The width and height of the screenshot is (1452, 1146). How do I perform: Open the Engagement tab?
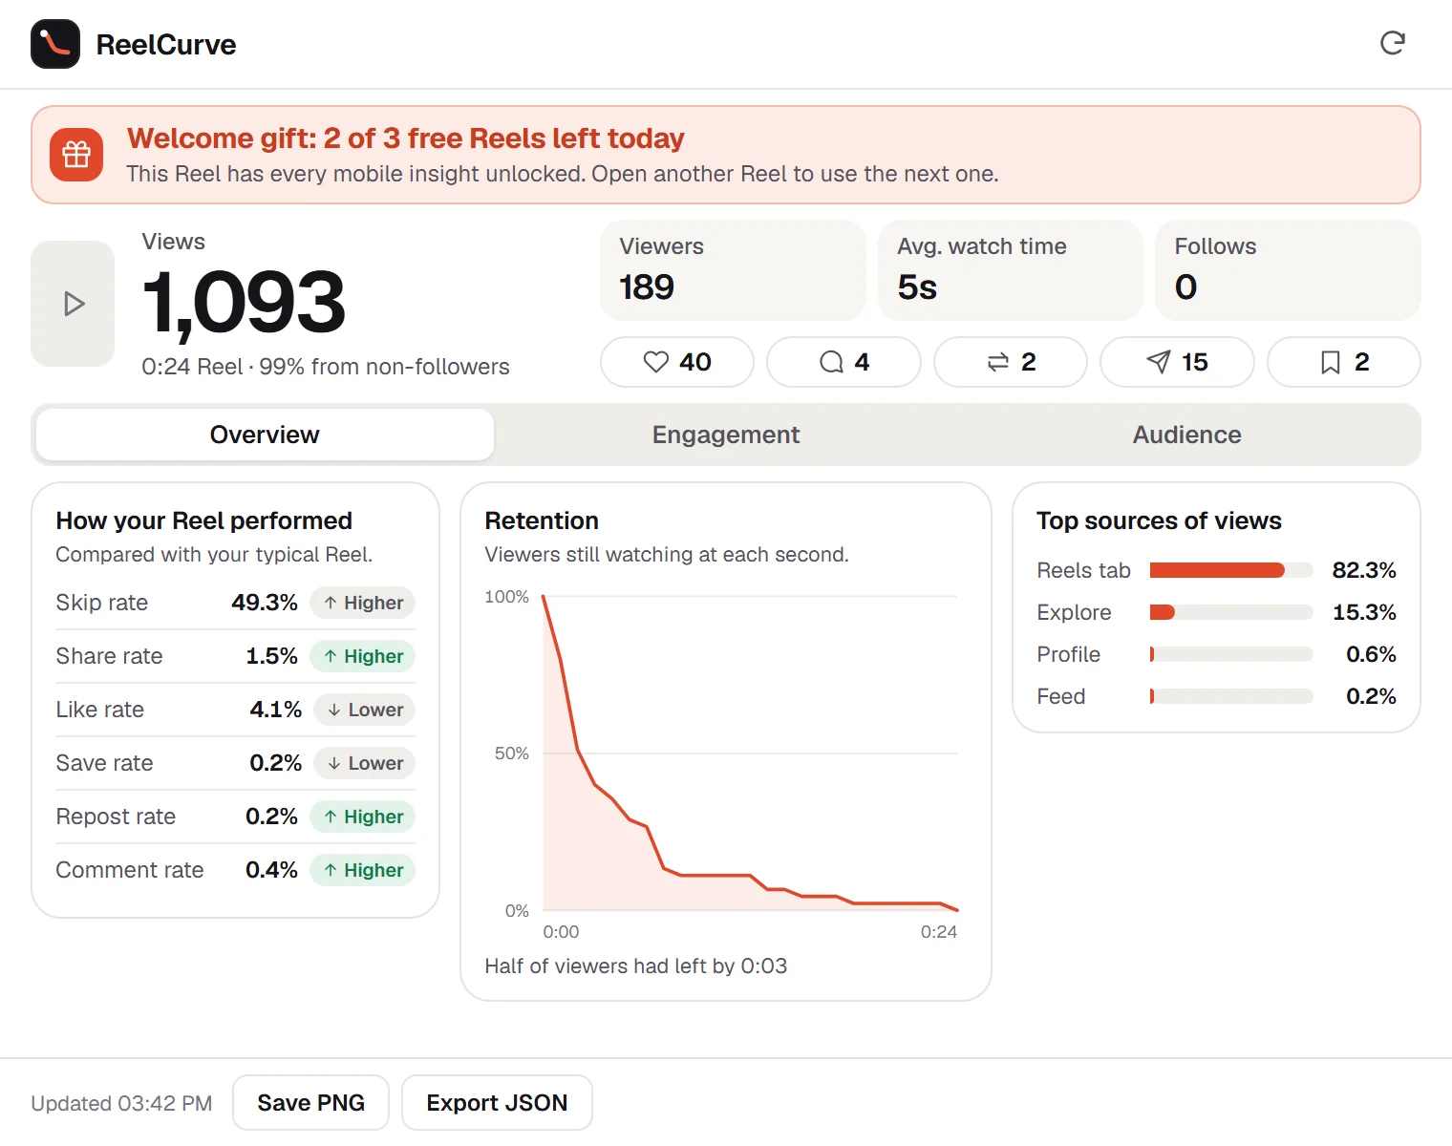(726, 435)
